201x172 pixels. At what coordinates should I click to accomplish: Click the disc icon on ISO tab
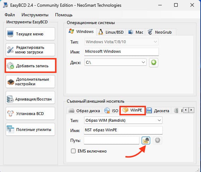click(107, 111)
